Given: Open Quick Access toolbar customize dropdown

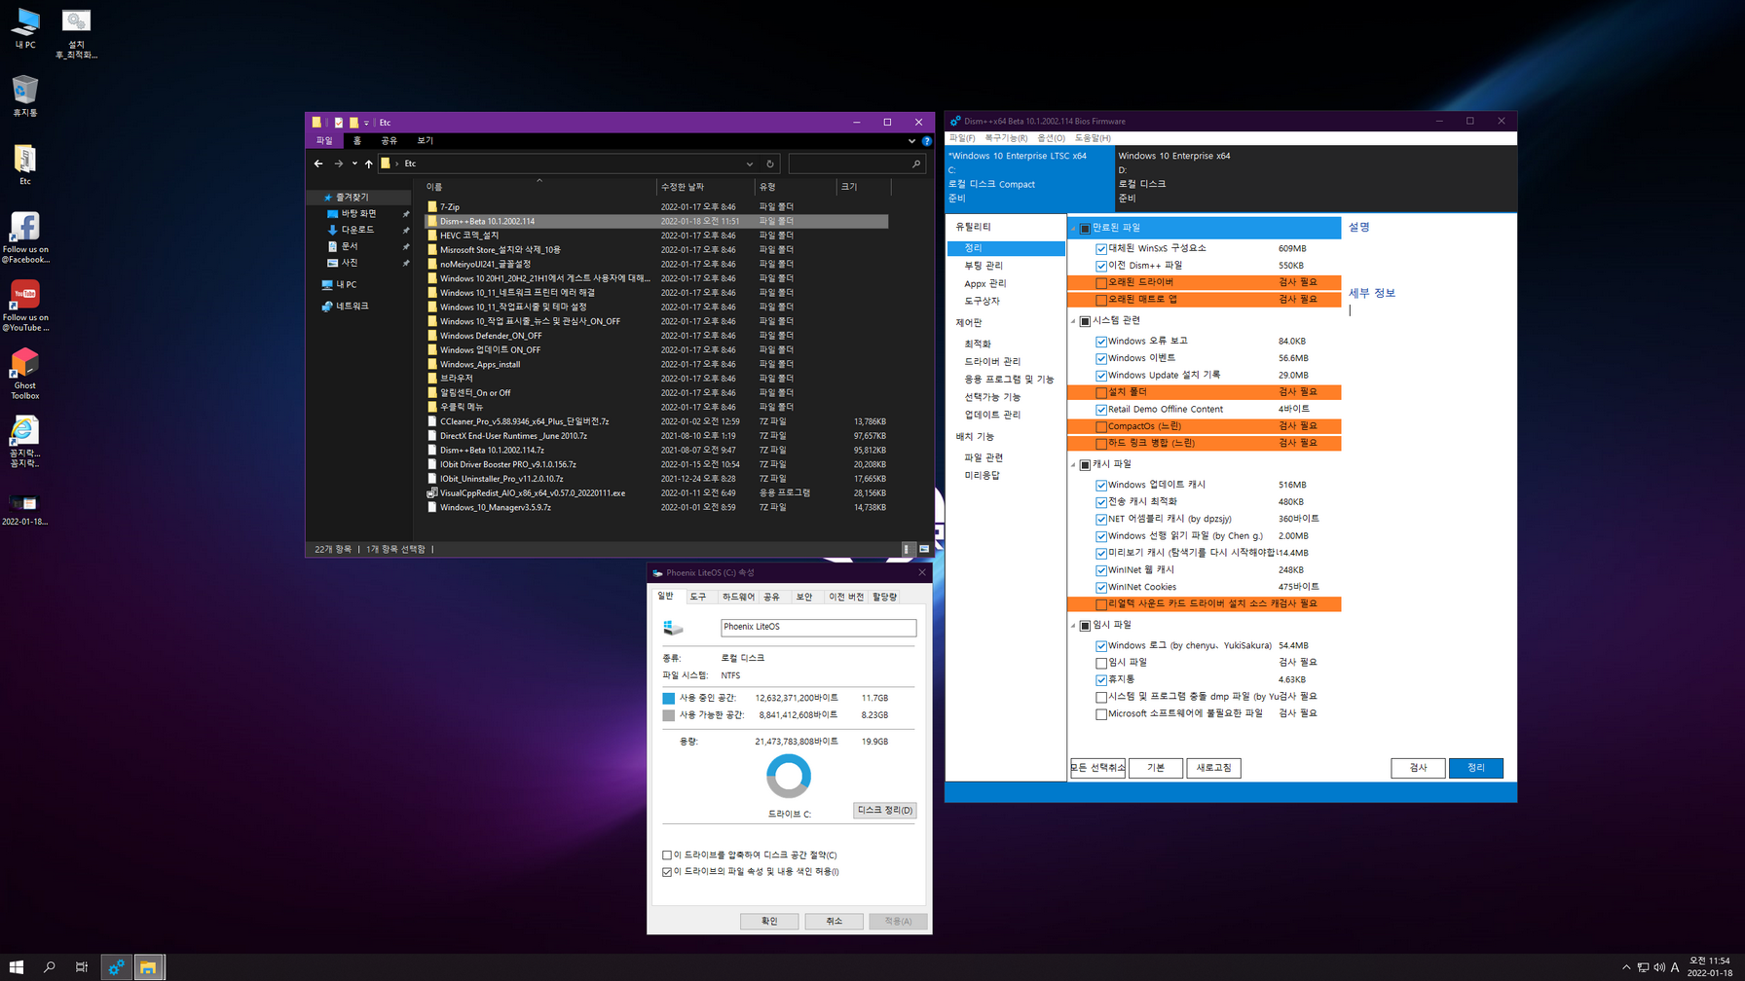Looking at the screenshot, I should pos(366,123).
